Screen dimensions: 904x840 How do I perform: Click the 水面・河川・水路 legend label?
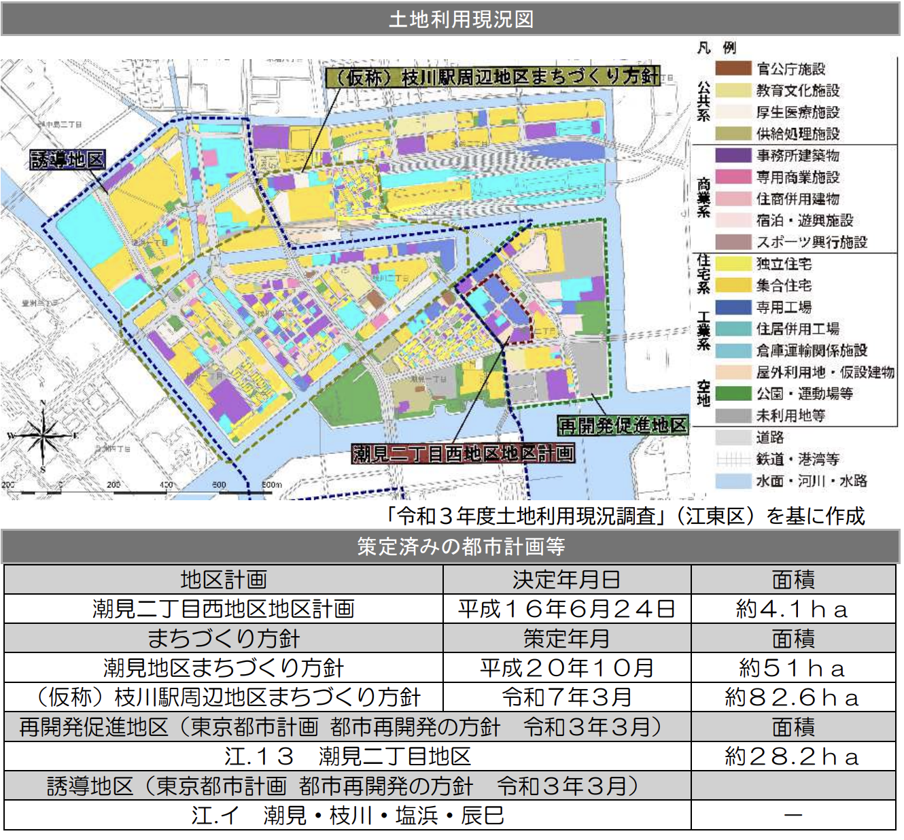(812, 480)
